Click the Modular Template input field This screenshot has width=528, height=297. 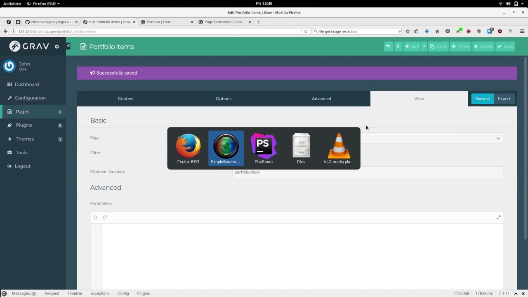[x=368, y=172]
